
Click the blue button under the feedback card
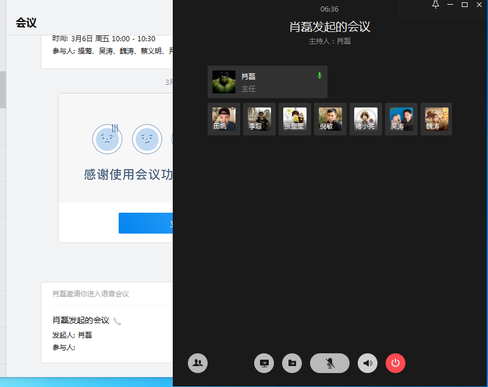[146, 223]
